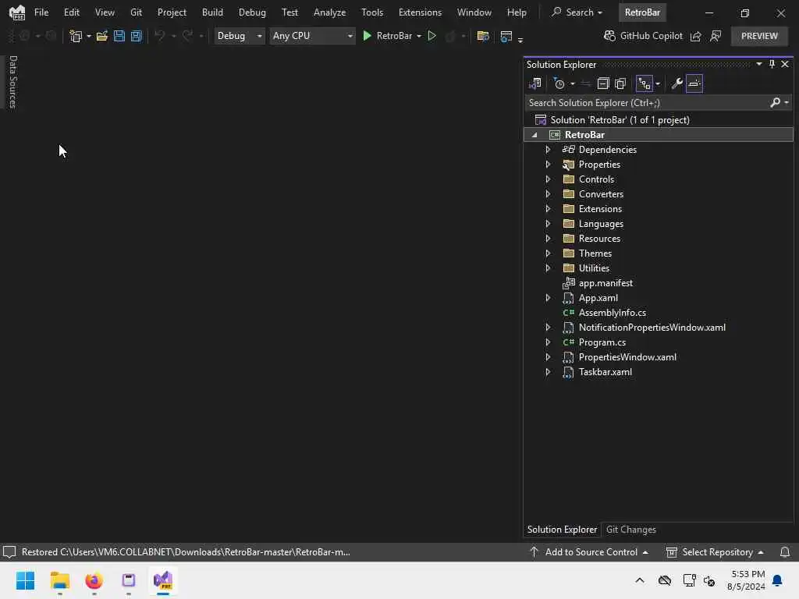Open the Any CPU platform dropdown
This screenshot has height=599, width=799.
point(312,36)
